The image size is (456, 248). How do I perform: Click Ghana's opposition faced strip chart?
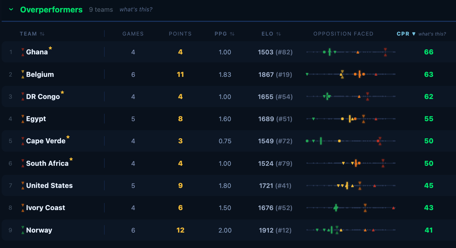point(351,52)
